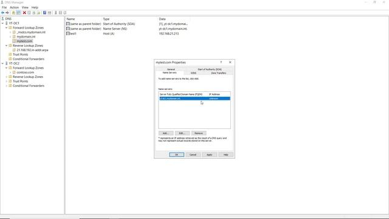
Task: Click the Up One Level folder icon
Action: [x=13, y=13]
